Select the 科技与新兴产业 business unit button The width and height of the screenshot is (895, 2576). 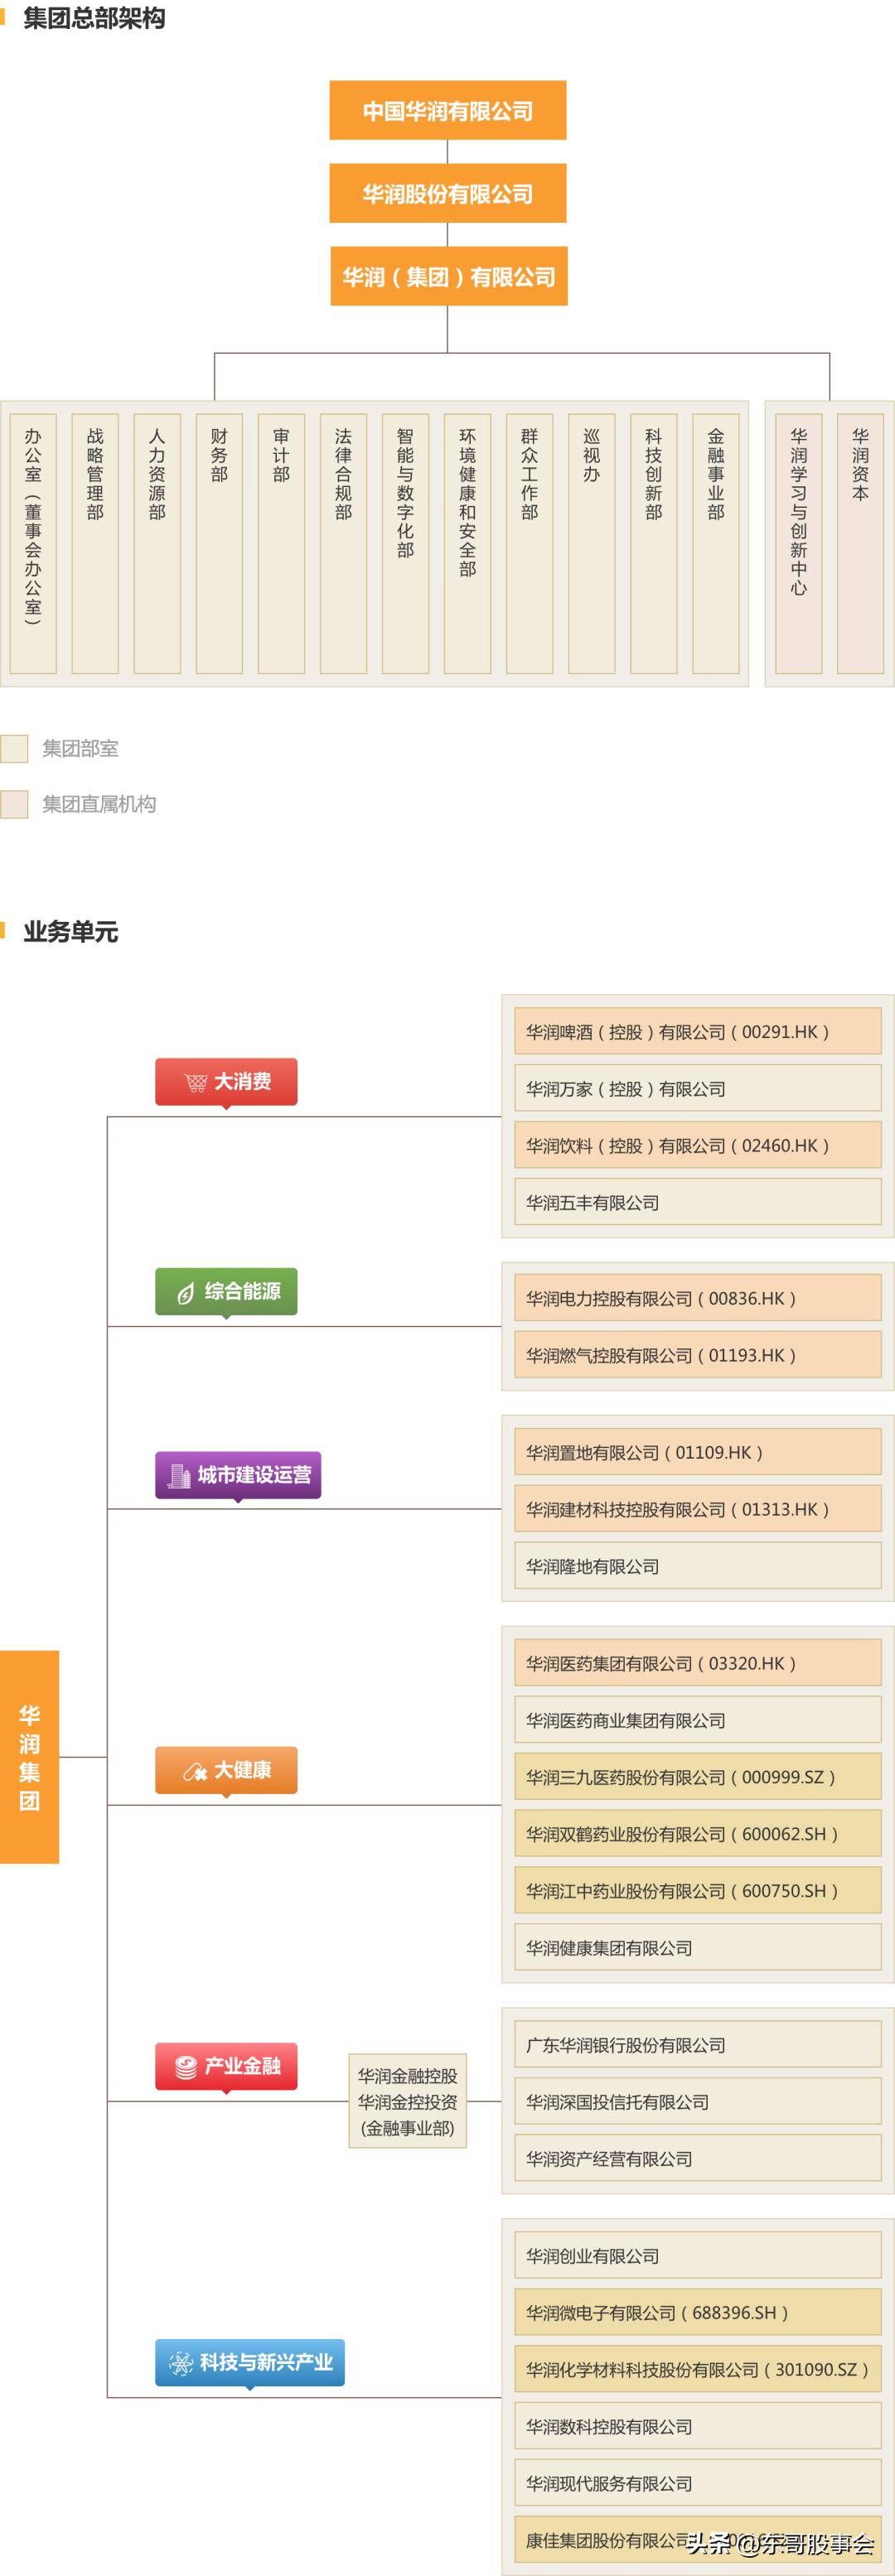tap(250, 2362)
